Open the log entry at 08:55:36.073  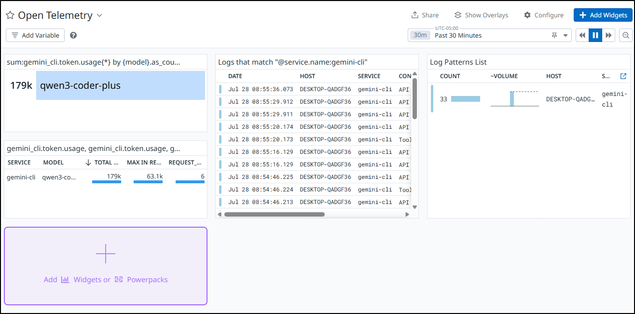pyautogui.click(x=314, y=89)
